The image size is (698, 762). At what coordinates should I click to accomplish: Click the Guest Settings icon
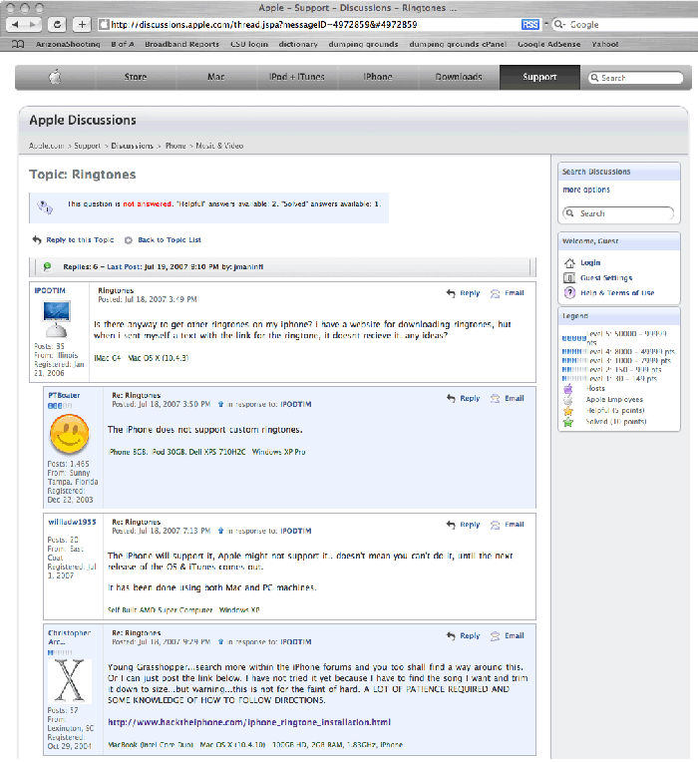[x=569, y=278]
